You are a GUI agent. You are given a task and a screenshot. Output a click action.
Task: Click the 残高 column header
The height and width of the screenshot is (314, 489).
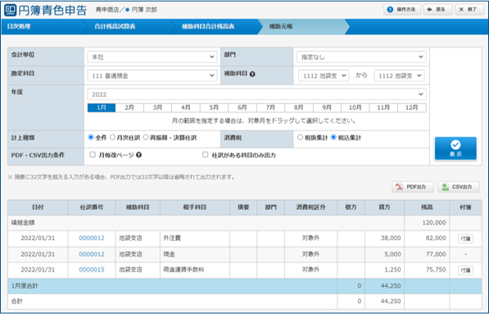(427, 207)
